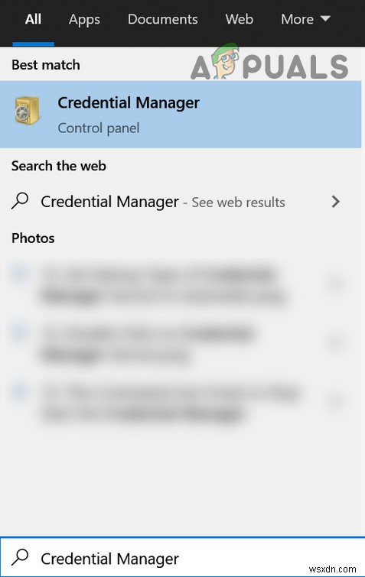This screenshot has height=577, width=365.
Task: Open the More dropdown filter
Action: coord(305,19)
